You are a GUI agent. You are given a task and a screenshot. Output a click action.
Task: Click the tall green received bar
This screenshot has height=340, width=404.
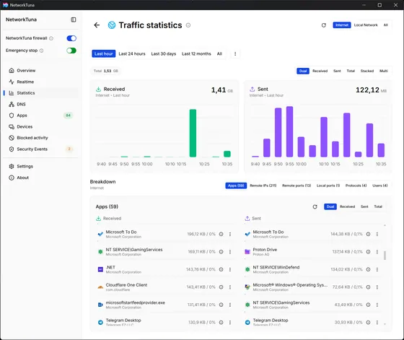193,133
